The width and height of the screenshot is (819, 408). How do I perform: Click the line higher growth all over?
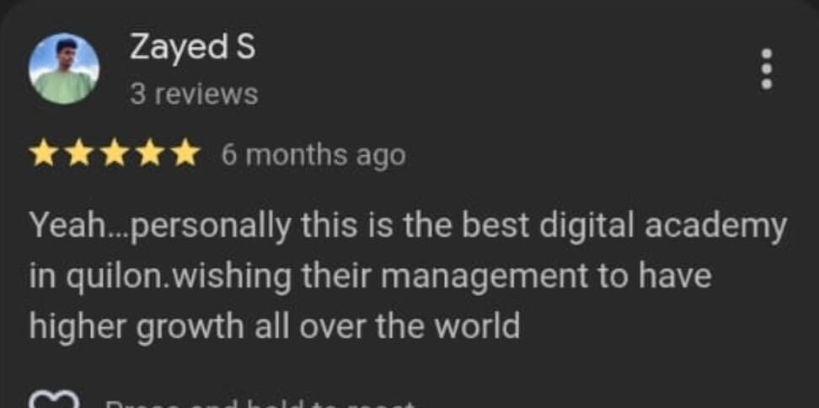(x=274, y=326)
